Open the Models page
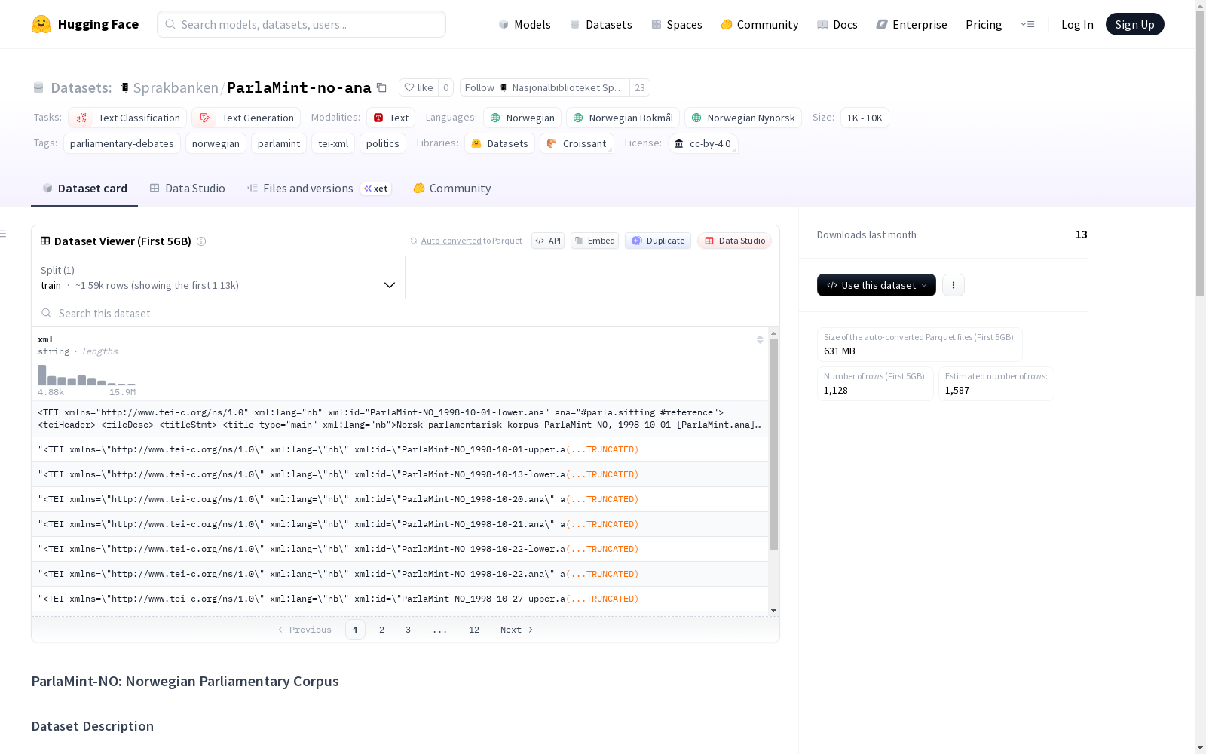Viewport: 1206px width, 754px height. 525,24
